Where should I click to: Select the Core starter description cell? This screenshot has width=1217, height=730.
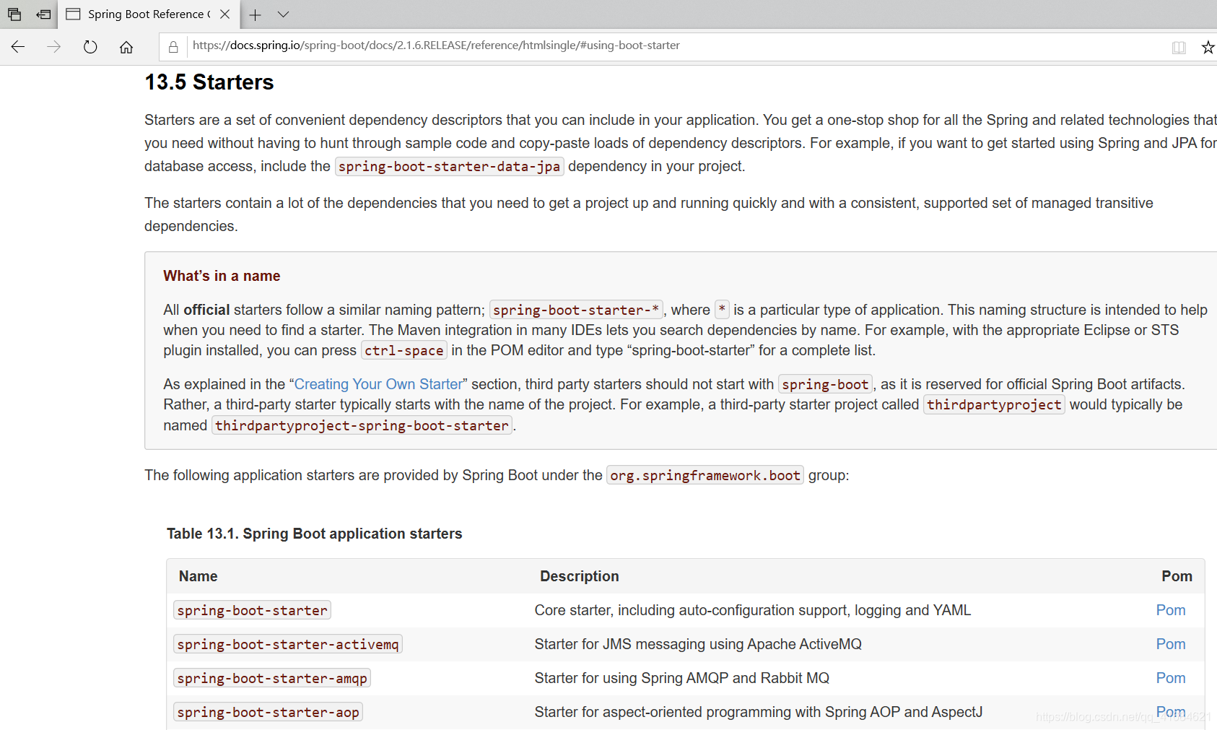tap(753, 610)
